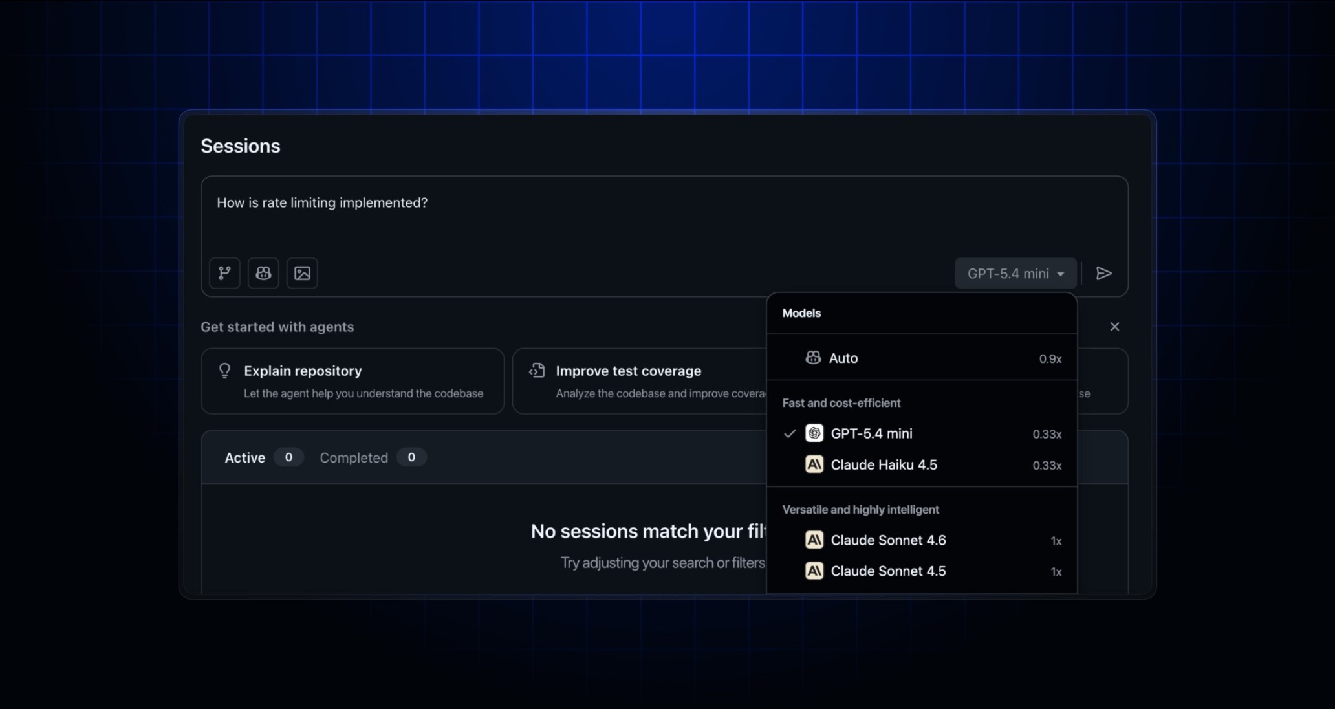Click the Models header in the dropdown
1335x709 pixels.
801,313
